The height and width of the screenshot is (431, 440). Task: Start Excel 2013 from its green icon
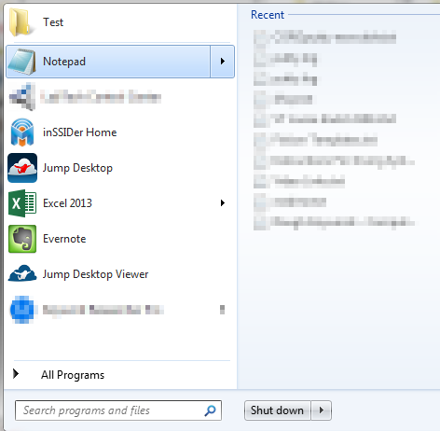click(22, 203)
